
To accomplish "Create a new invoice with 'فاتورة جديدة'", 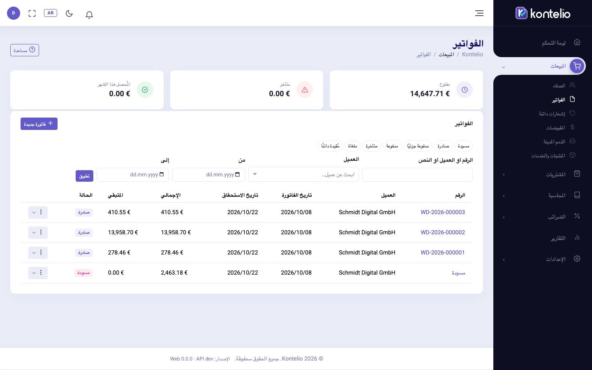I will (x=39, y=124).
